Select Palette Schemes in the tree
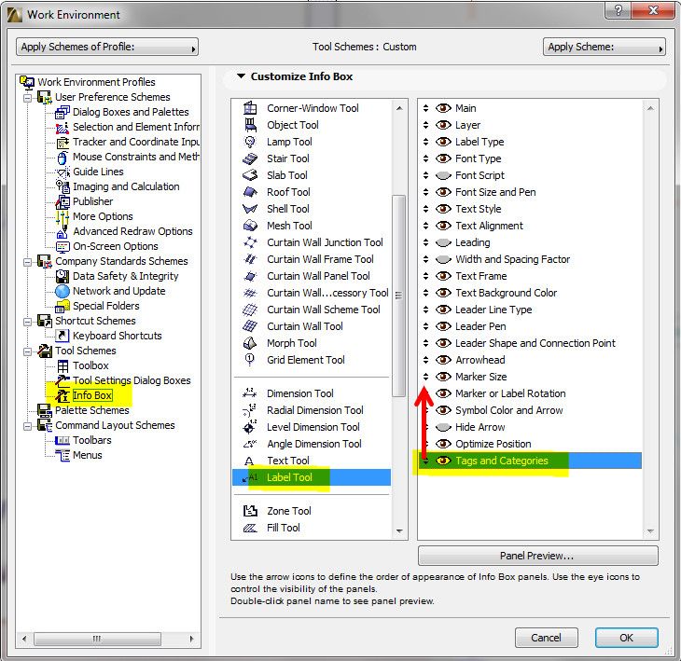The image size is (681, 661). (92, 410)
